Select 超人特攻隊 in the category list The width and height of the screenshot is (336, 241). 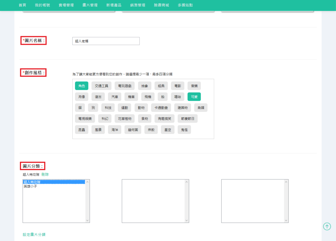pos(32,182)
